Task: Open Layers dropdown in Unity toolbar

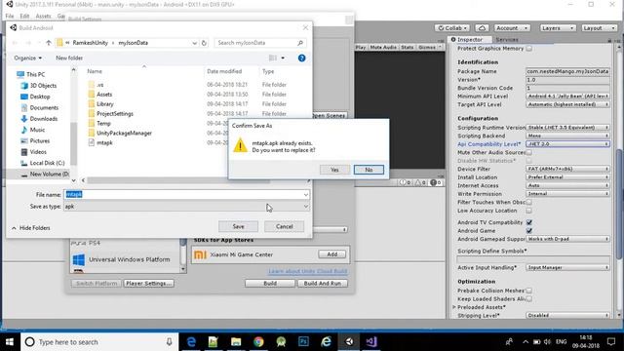Action: (x=558, y=28)
